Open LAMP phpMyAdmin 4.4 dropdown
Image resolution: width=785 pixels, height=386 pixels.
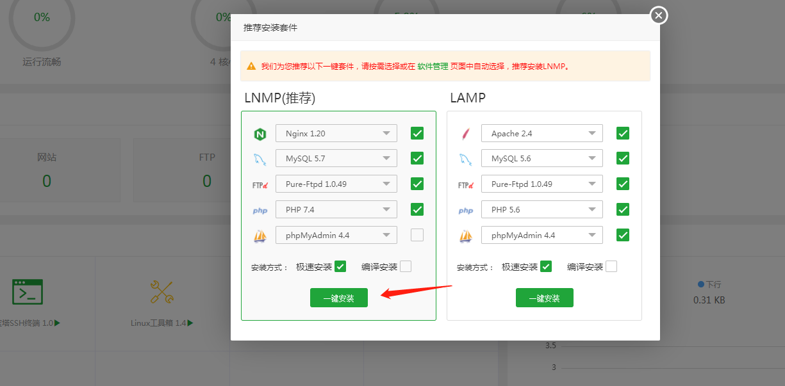click(x=542, y=235)
